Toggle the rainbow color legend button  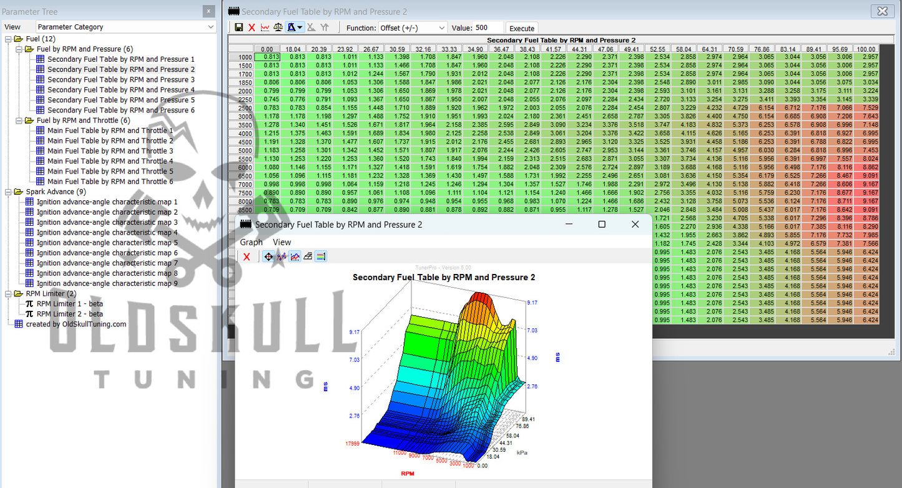[x=321, y=256]
